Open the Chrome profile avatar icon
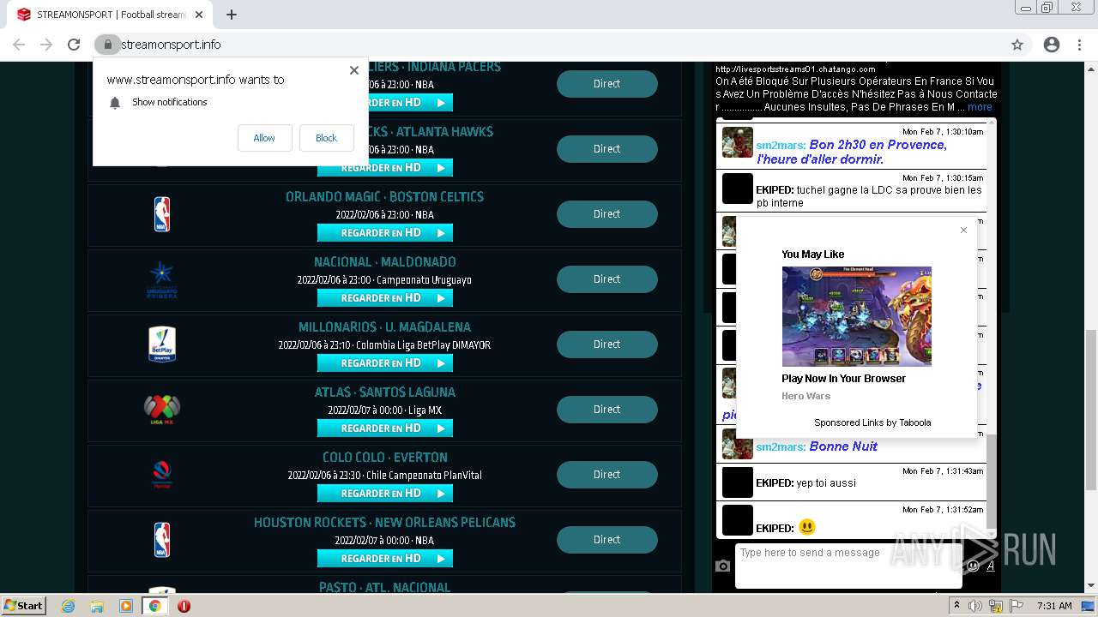The height and width of the screenshot is (617, 1098). [x=1052, y=45]
